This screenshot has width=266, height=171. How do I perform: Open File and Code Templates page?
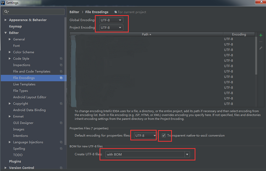[x=32, y=71]
